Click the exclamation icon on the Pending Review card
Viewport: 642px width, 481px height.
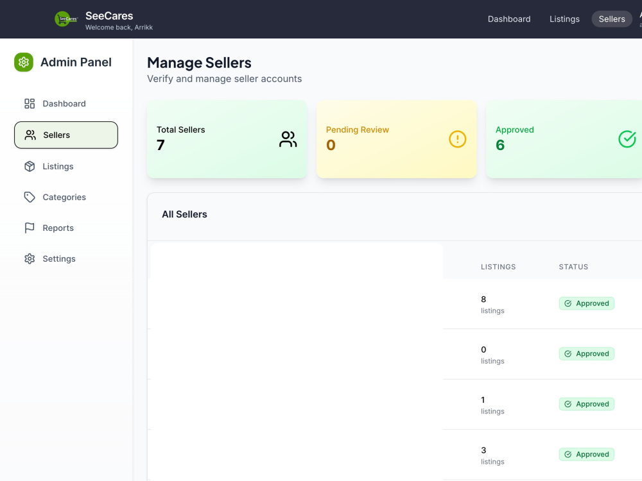pyautogui.click(x=457, y=139)
